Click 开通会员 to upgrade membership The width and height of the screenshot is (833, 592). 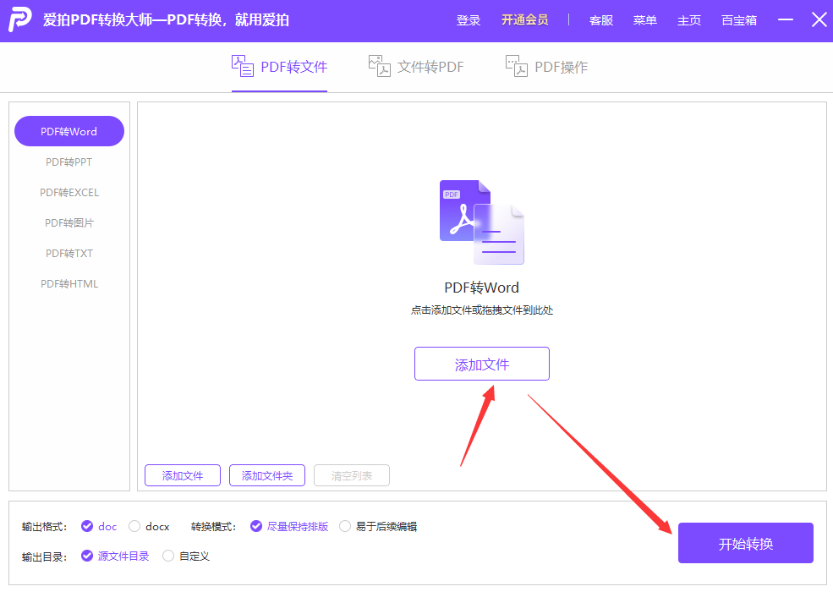[x=525, y=20]
